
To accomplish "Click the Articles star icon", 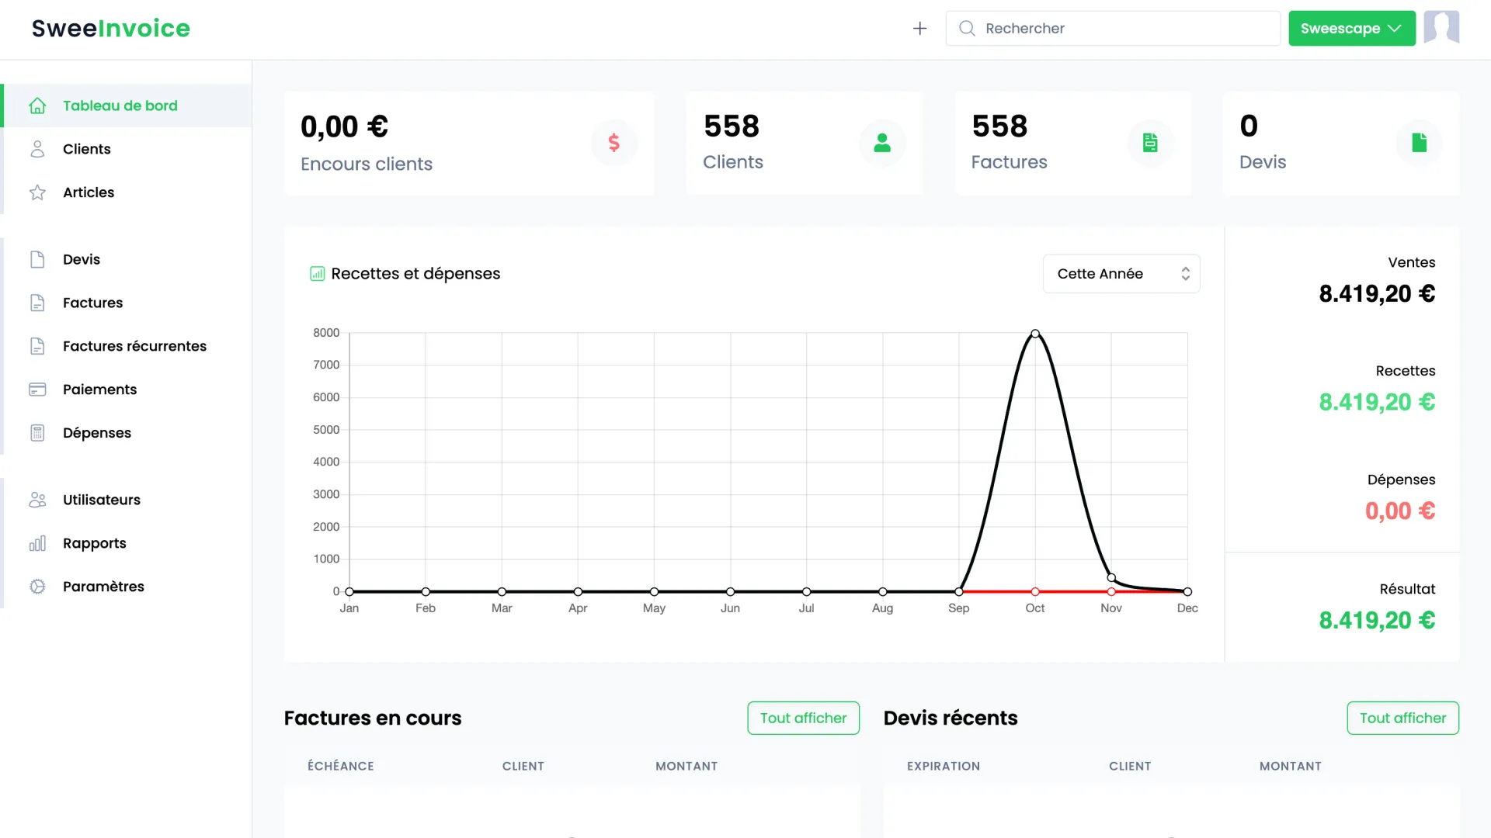I will 37,192.
